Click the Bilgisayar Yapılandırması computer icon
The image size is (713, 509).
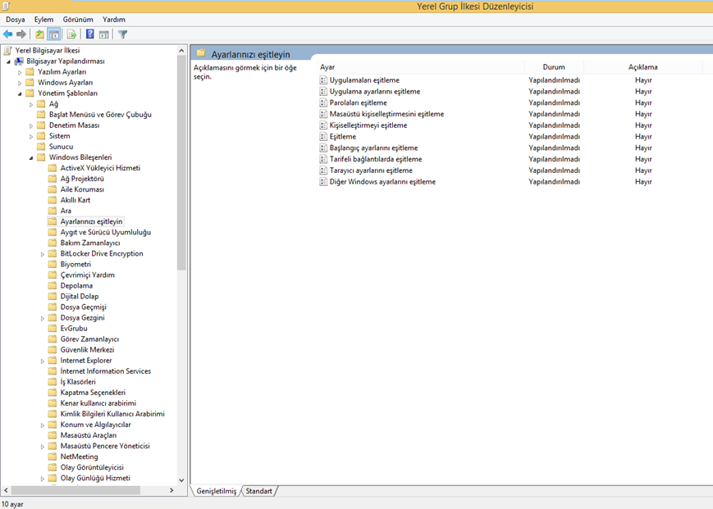[x=19, y=61]
